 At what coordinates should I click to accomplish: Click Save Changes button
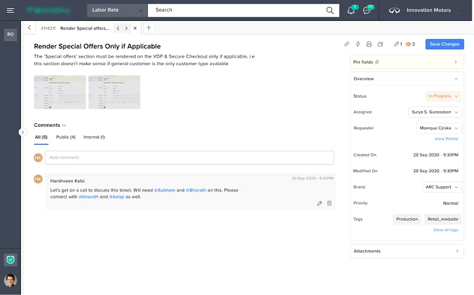(x=444, y=44)
